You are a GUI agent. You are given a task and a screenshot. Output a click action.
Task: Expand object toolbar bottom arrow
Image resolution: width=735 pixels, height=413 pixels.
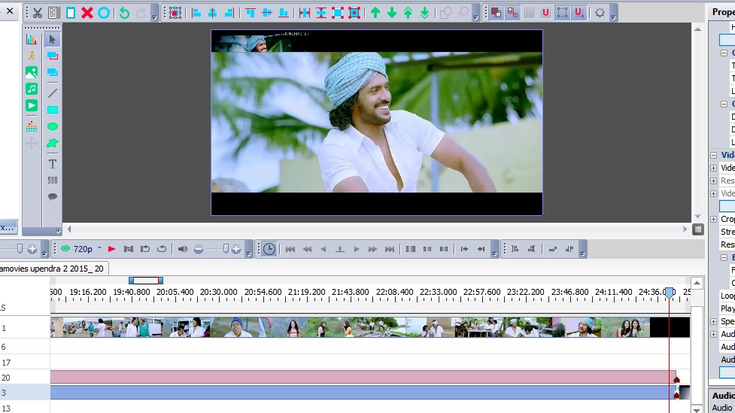59,231
